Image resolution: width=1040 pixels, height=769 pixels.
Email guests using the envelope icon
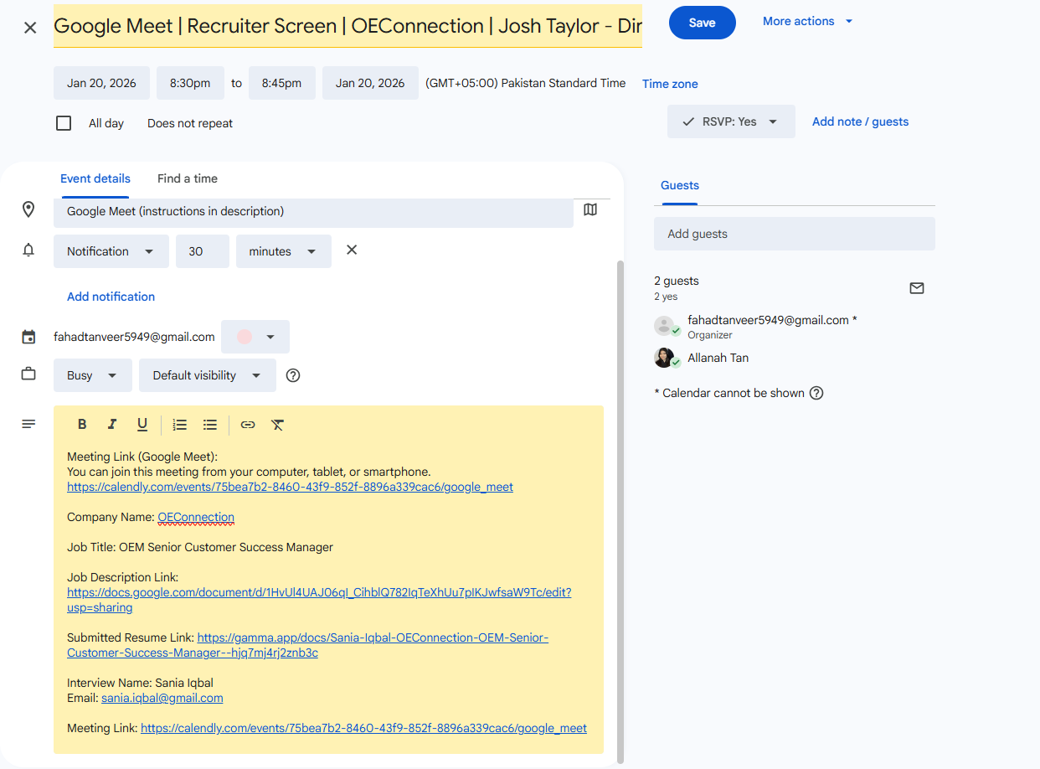[x=917, y=288]
